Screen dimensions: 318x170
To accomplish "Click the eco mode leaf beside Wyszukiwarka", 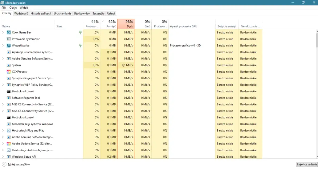I will point(80,45).
